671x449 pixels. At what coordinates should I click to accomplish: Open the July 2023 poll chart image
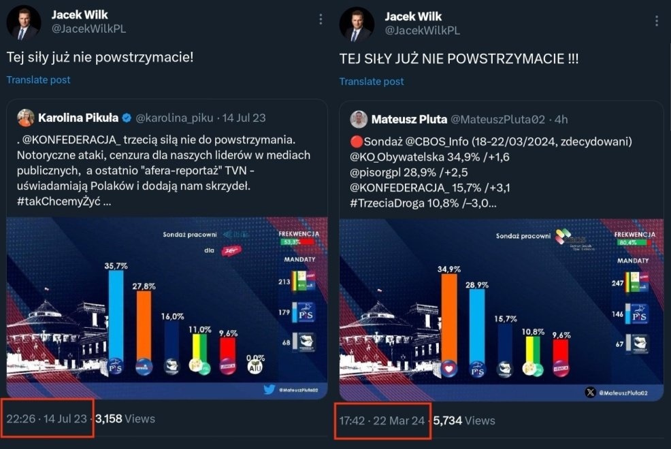(x=167, y=307)
